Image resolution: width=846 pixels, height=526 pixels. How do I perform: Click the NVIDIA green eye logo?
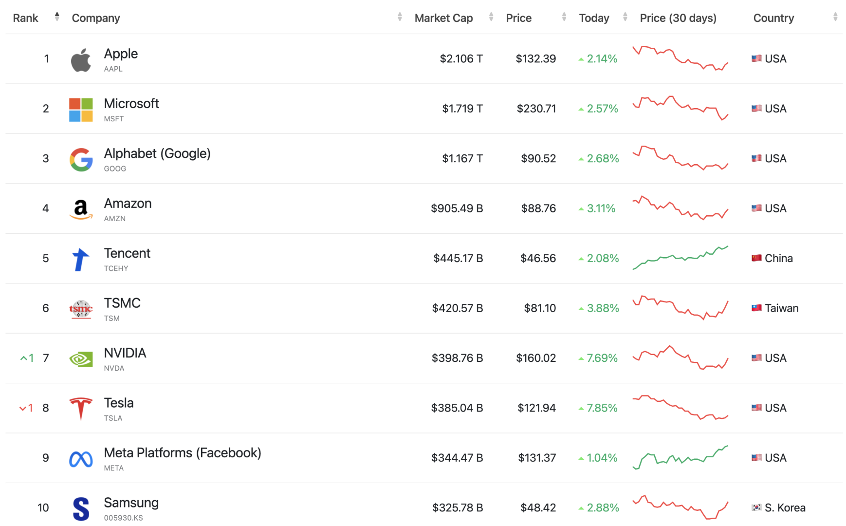pyautogui.click(x=81, y=359)
